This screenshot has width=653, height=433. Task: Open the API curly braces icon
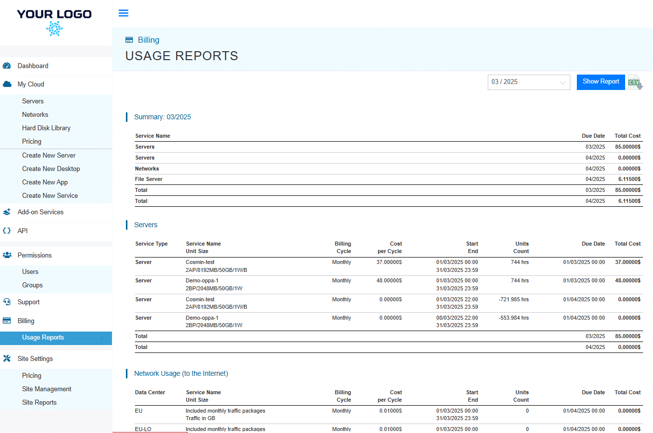7,230
